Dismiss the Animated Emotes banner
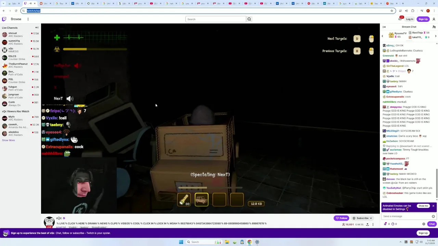This screenshot has height=246, width=438. pyautogui.click(x=433, y=206)
